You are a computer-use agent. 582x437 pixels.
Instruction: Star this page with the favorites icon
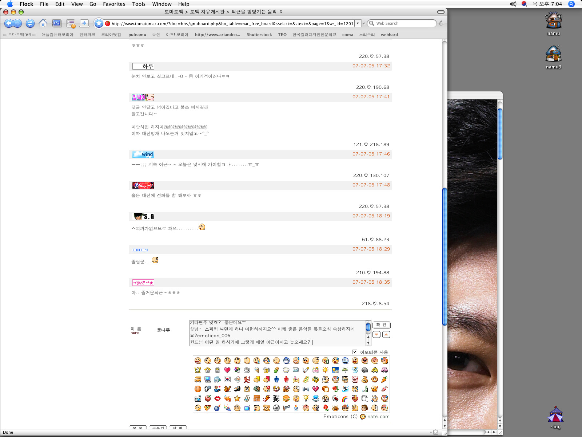click(99, 24)
